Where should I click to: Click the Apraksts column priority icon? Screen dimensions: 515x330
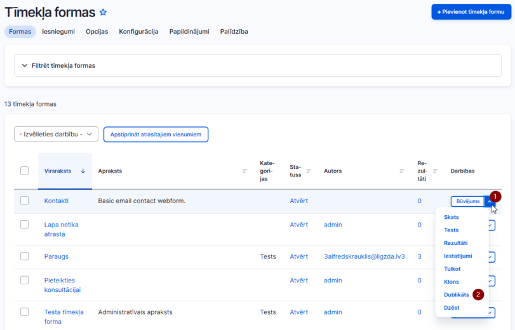tap(244, 171)
